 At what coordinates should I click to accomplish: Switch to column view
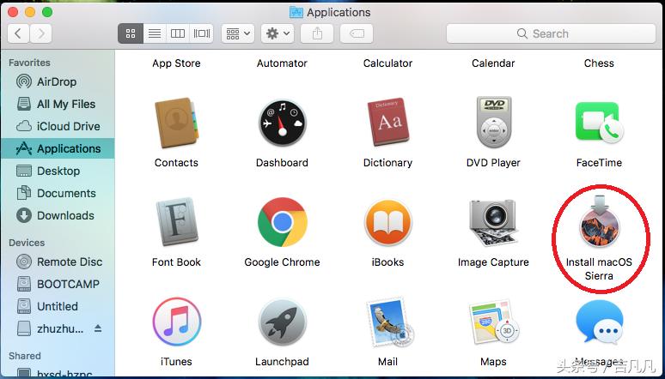(x=177, y=33)
